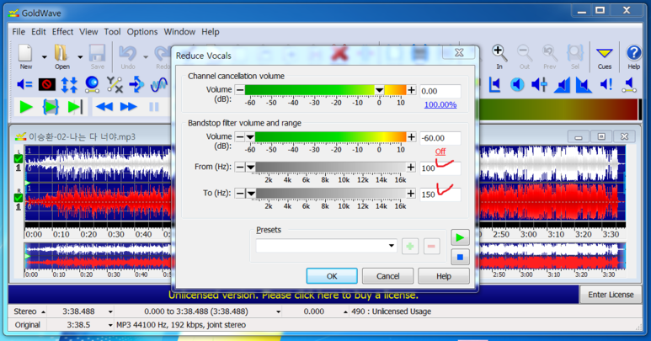651x341 pixels.
Task: Expand the arrow beside 490 : Unlicensed Usage
Action: (x=345, y=312)
